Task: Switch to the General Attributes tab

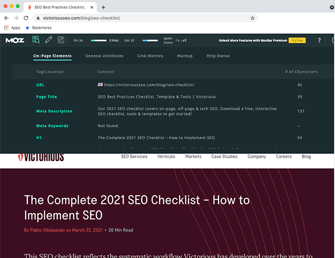Action: coord(104,56)
